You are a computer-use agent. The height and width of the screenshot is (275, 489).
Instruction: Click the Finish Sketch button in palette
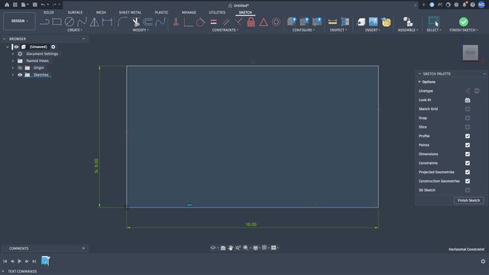[468, 200]
